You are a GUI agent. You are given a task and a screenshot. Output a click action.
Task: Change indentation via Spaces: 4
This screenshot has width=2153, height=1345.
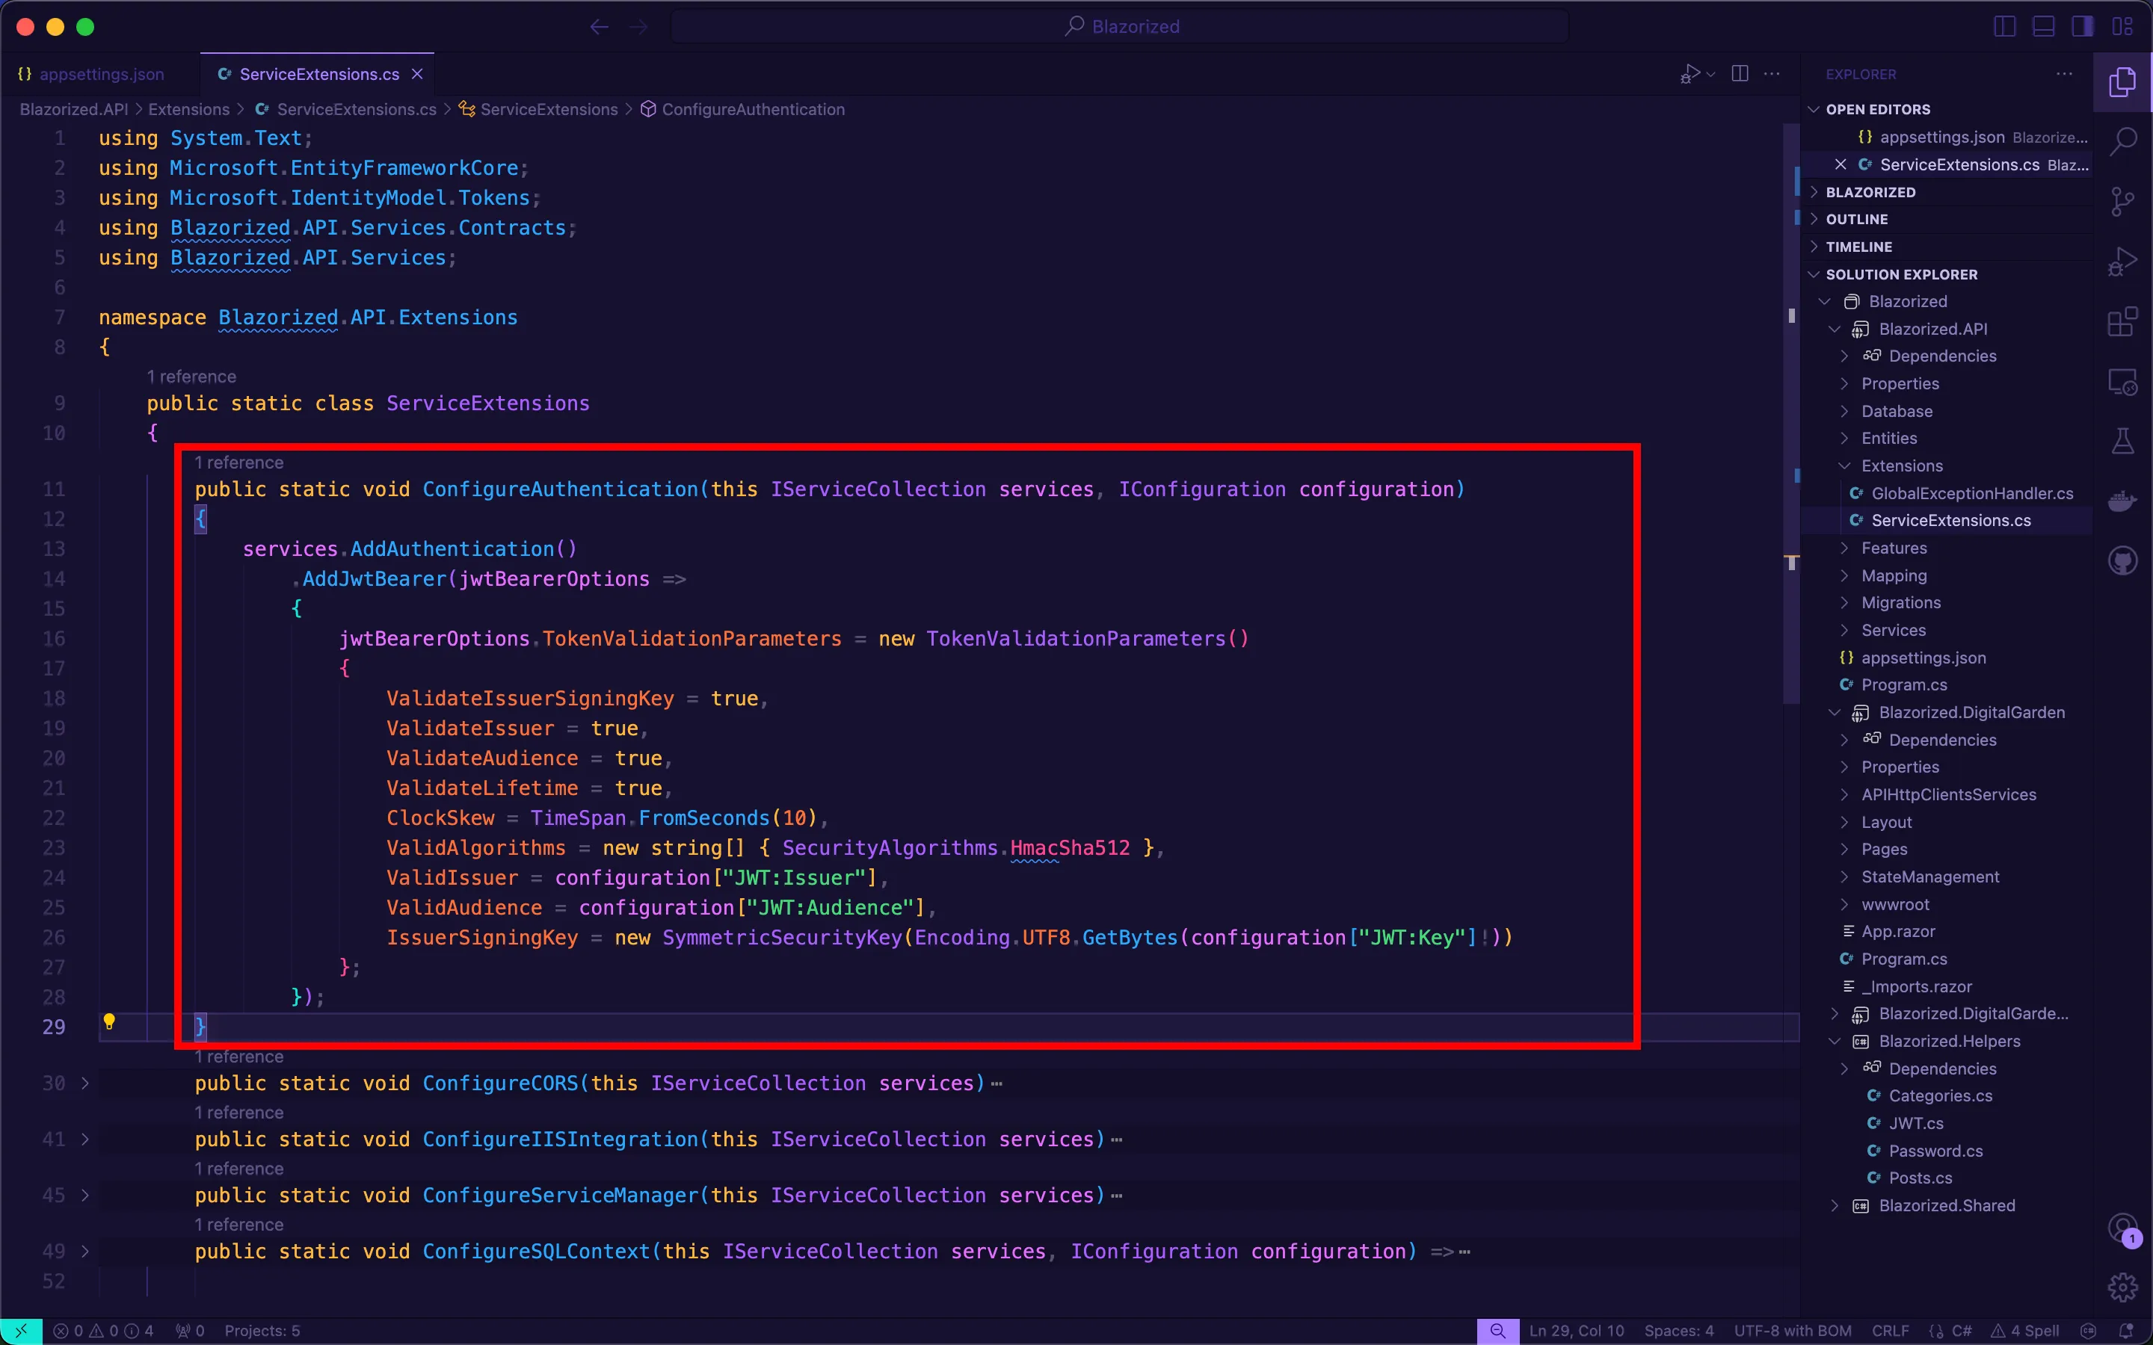1678,1331
